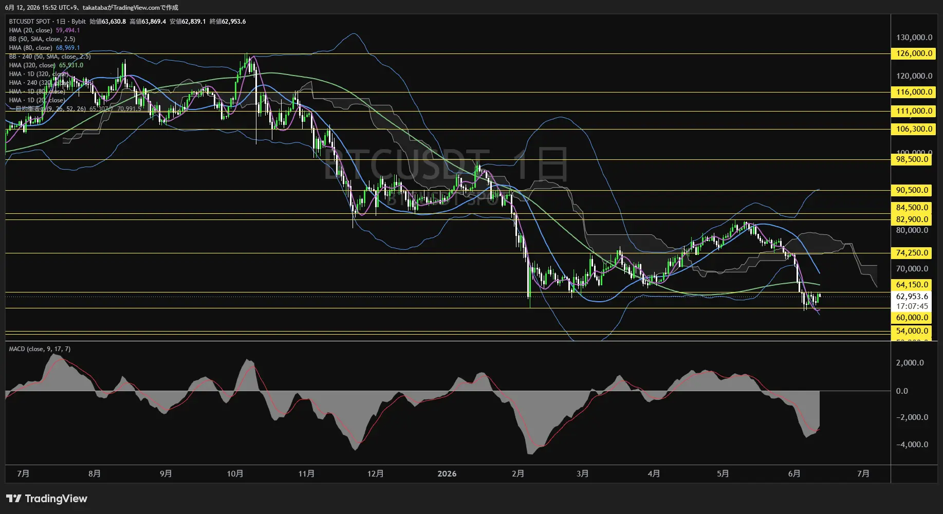
Task: Click the high price value 63,869.4
Action: [x=154, y=22]
